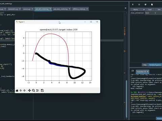The height and width of the screenshot is (121, 162).
Task: Close the sensor.py tab
Action: 32,9
